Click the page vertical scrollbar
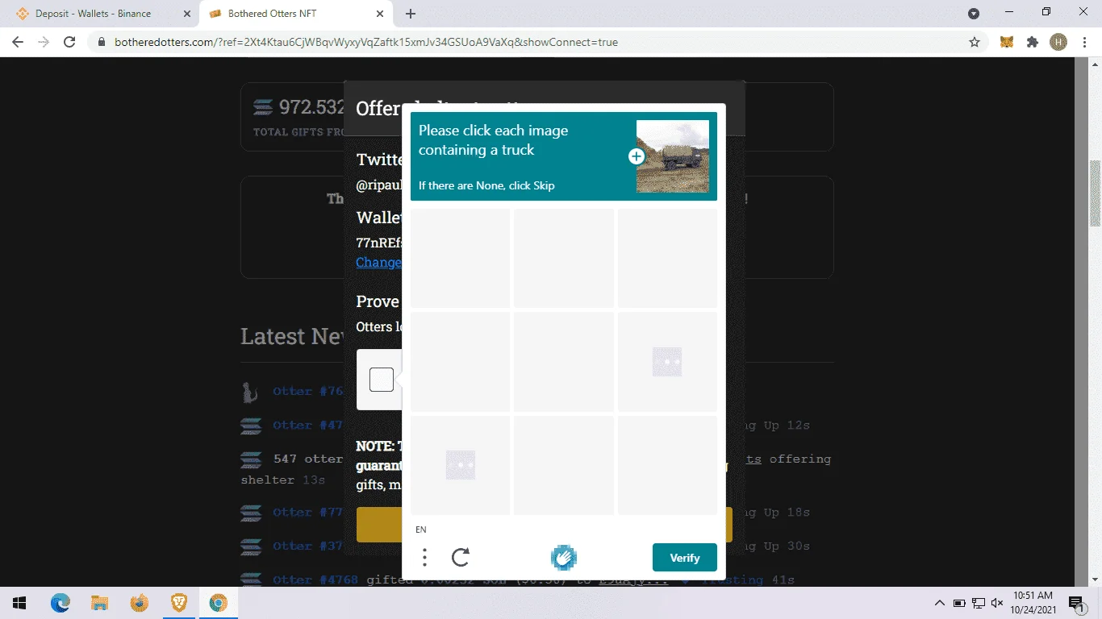The image size is (1102, 619). pyautogui.click(x=1095, y=193)
